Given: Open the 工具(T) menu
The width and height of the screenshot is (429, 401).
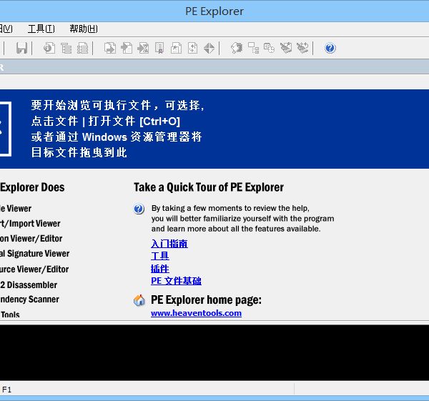Looking at the screenshot, I should [x=41, y=29].
